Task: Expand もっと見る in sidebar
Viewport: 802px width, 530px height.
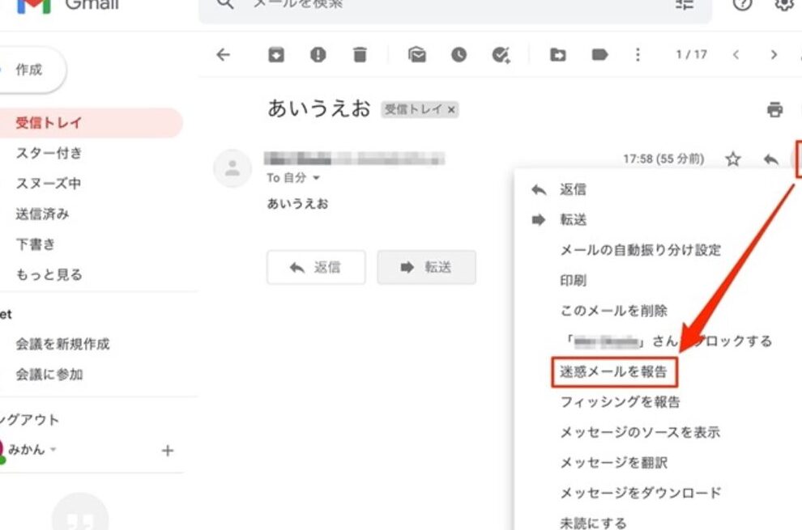Action: (x=49, y=274)
